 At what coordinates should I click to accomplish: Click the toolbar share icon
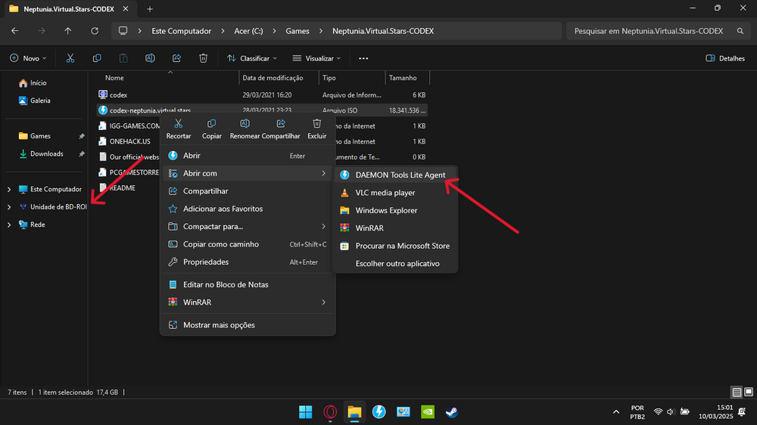(x=176, y=58)
